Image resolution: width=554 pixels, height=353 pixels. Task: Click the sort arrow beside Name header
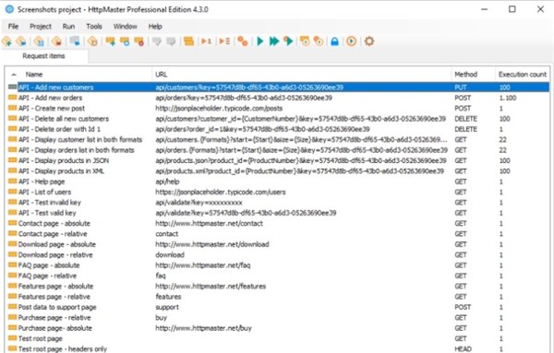coord(14,75)
